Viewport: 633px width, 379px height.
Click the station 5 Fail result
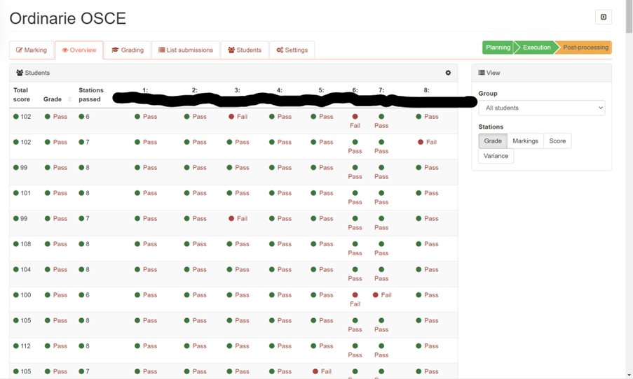click(322, 371)
